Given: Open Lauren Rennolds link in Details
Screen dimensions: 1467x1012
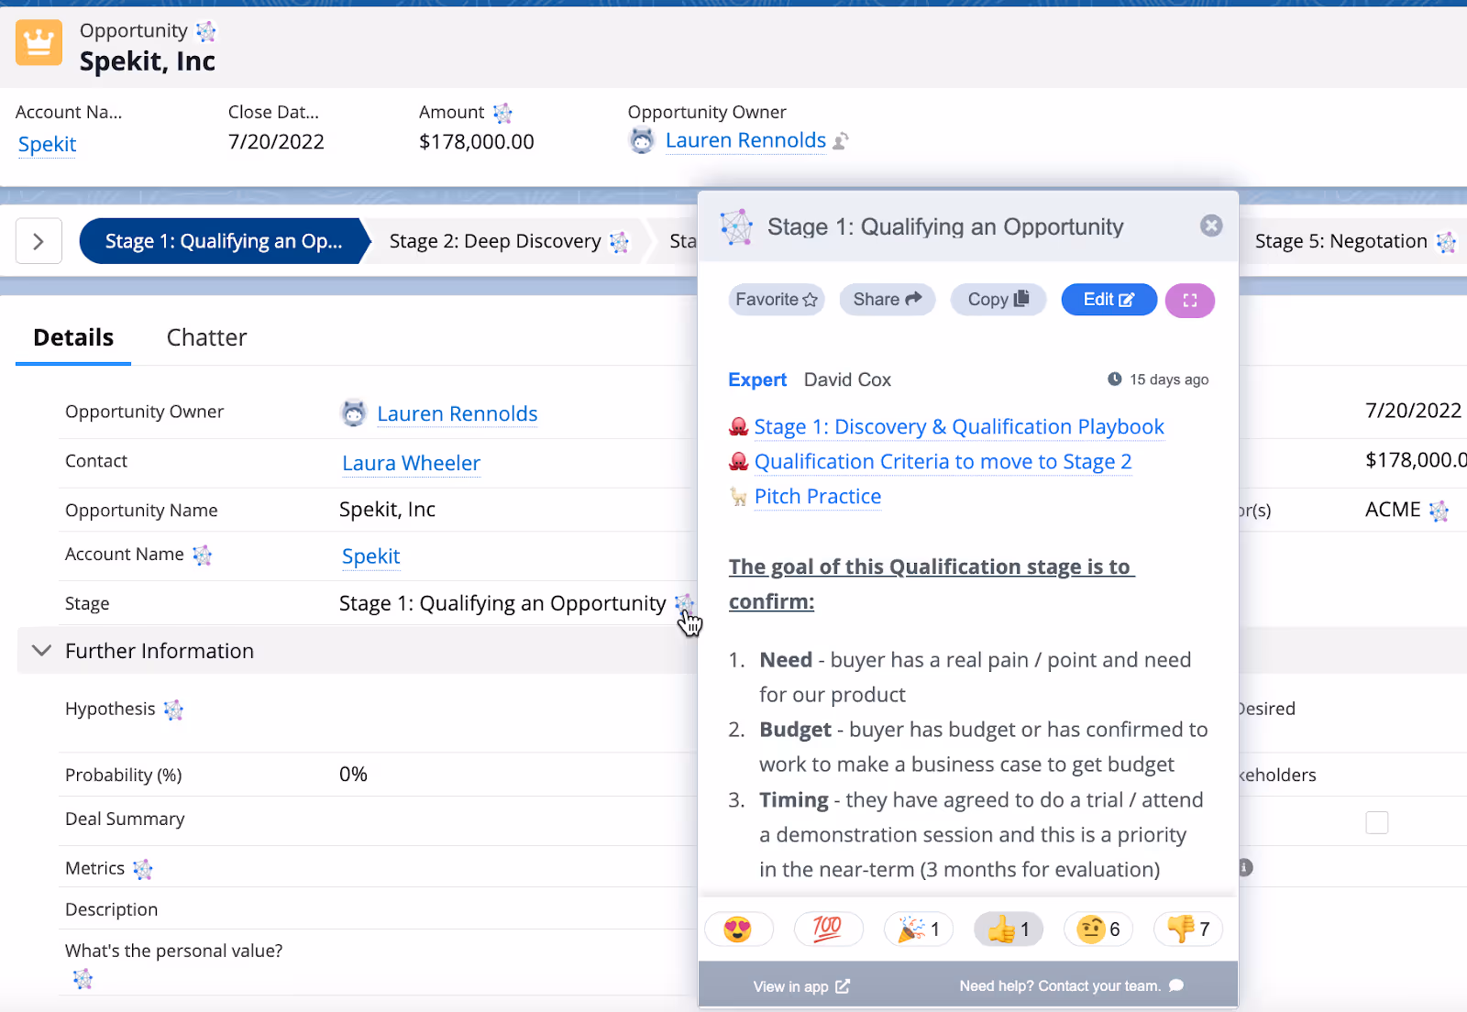Looking at the screenshot, I should point(457,413).
